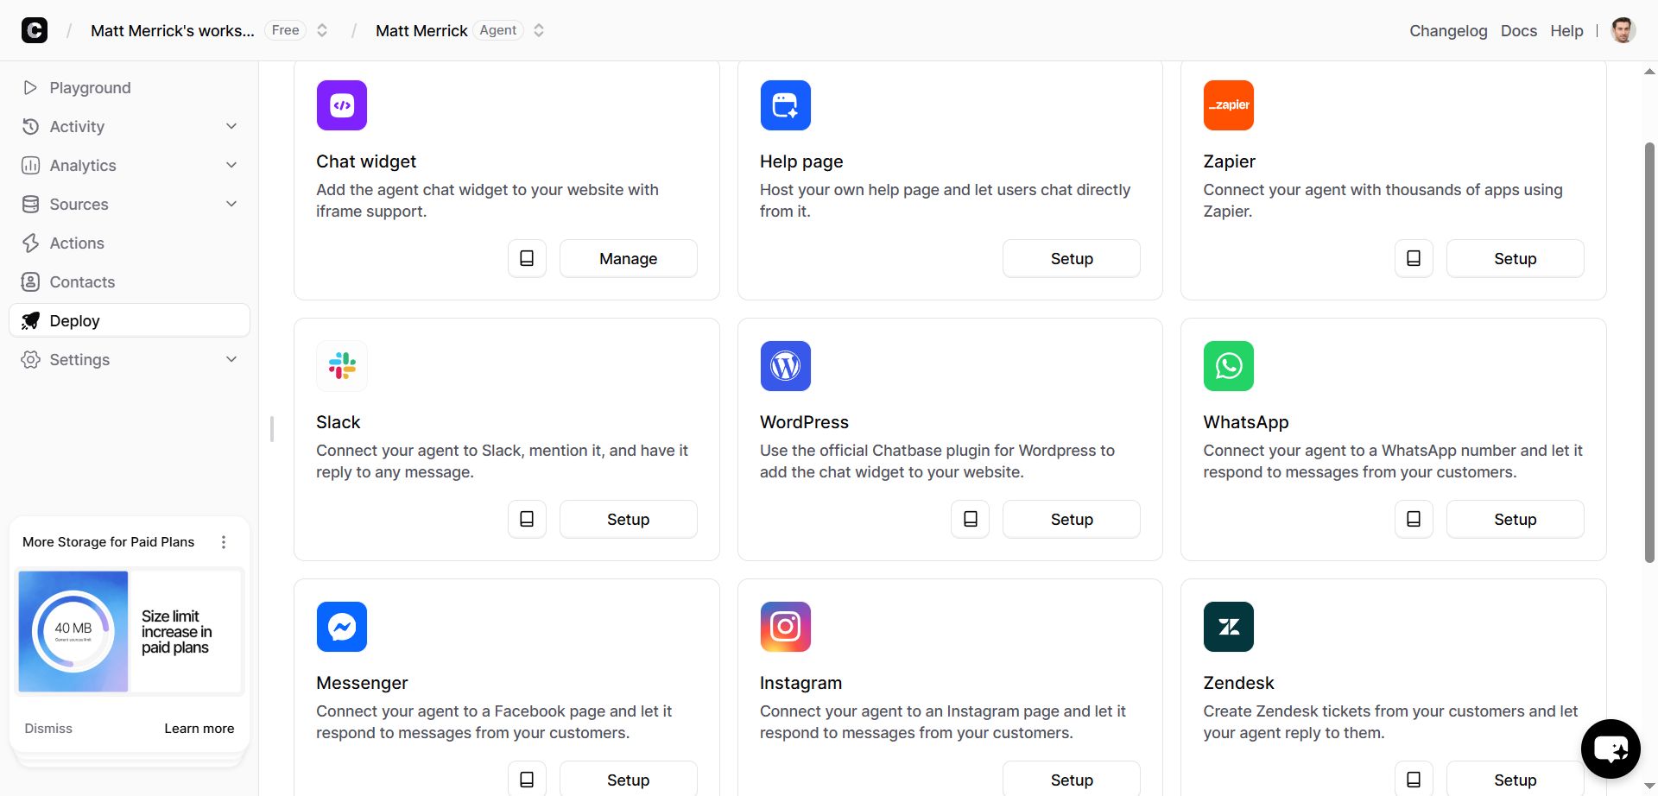The width and height of the screenshot is (1658, 796).
Task: Click the Matt Merrick's workspace breadcrumb
Action: click(173, 31)
